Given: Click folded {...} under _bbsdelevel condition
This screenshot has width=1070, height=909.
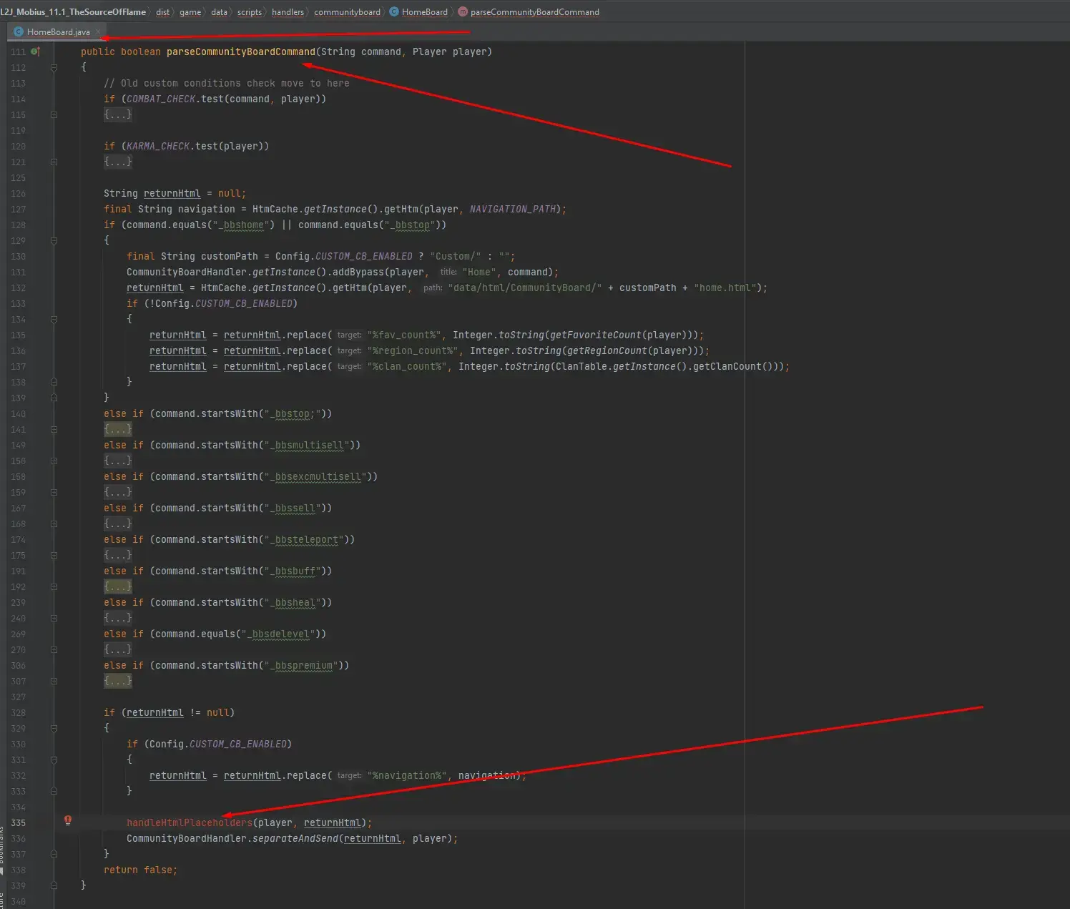Looking at the screenshot, I should [x=118, y=649].
